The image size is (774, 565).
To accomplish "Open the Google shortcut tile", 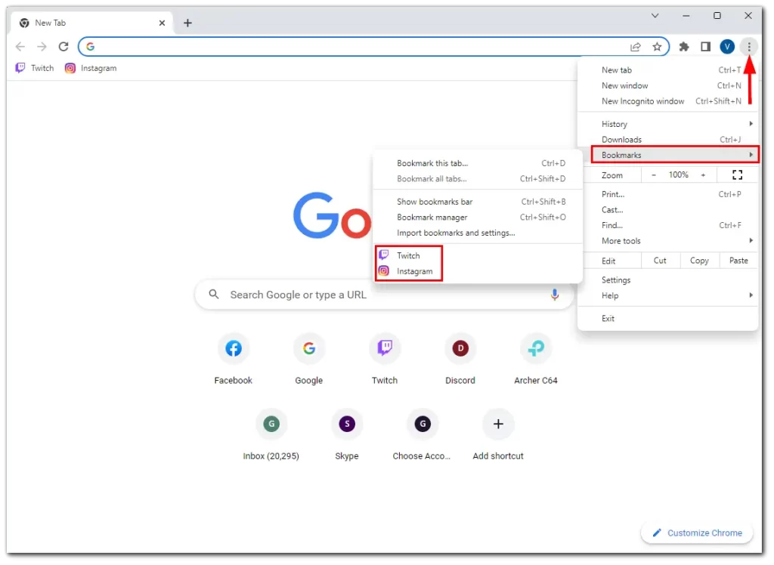I will (309, 359).
